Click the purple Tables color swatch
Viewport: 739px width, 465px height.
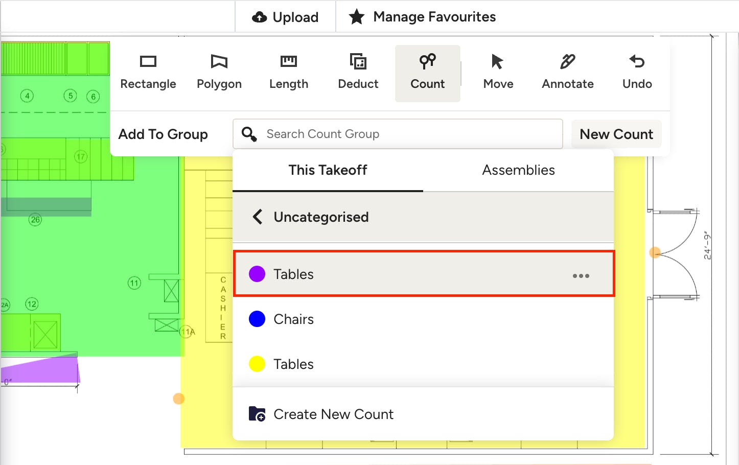(x=257, y=274)
